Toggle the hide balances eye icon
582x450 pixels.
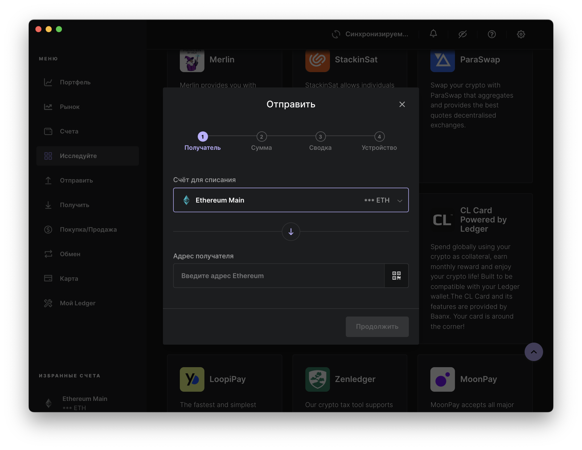click(x=462, y=34)
